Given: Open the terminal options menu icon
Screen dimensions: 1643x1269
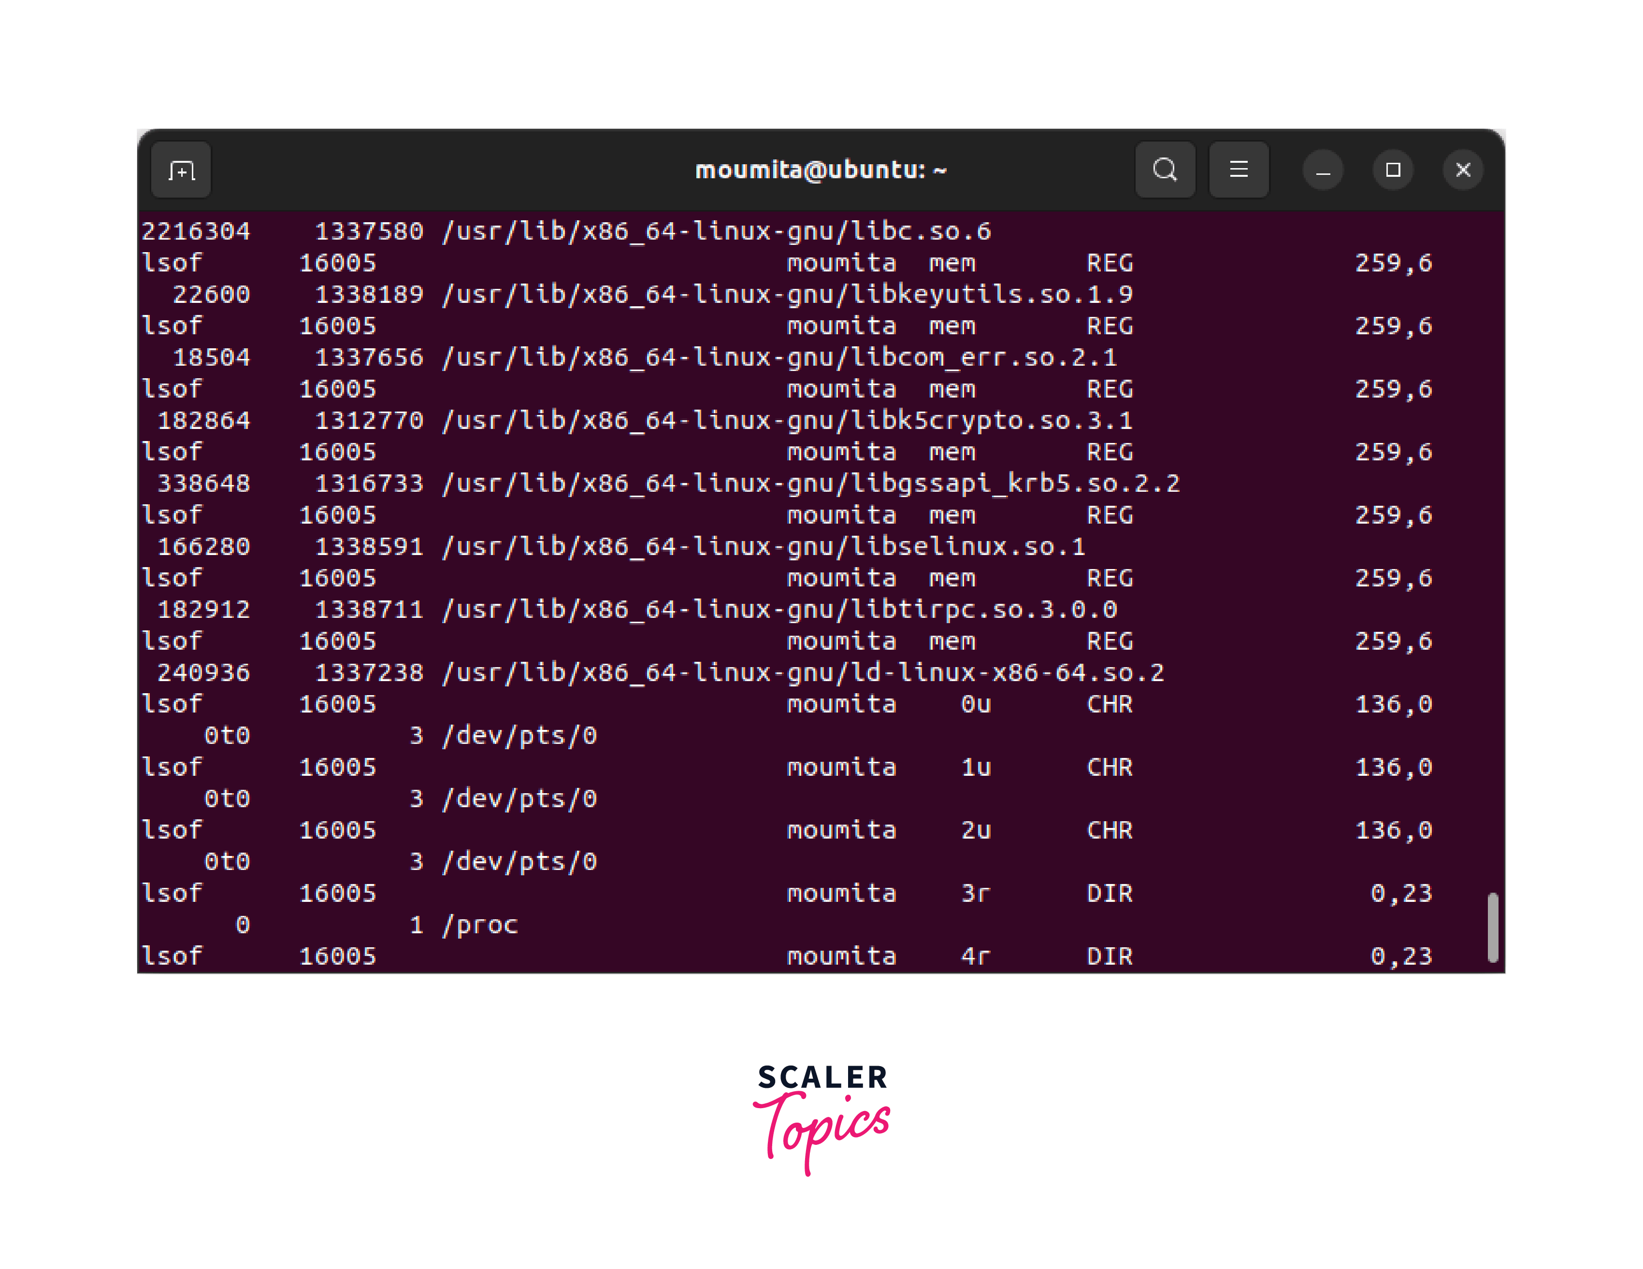Looking at the screenshot, I should [1239, 169].
